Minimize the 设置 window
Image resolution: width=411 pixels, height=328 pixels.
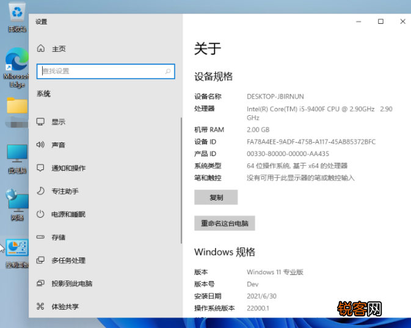358,21
